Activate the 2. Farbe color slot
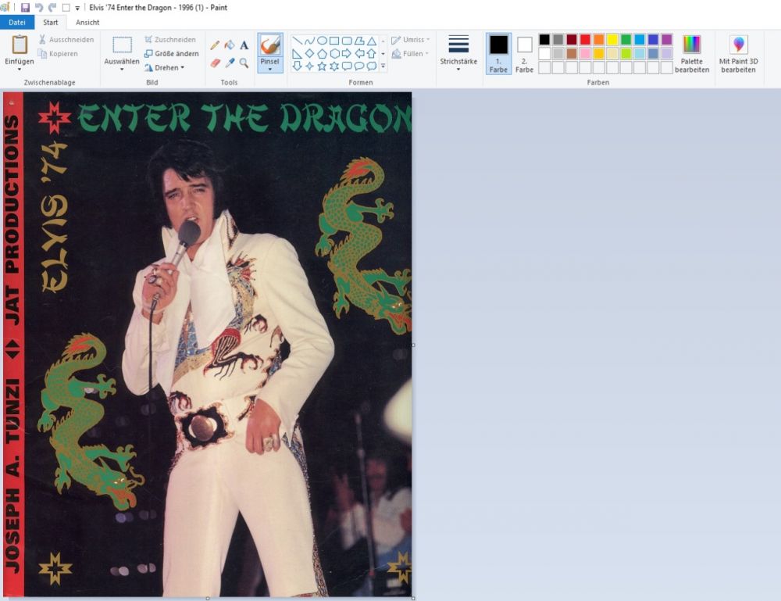The image size is (781, 601). click(x=524, y=54)
